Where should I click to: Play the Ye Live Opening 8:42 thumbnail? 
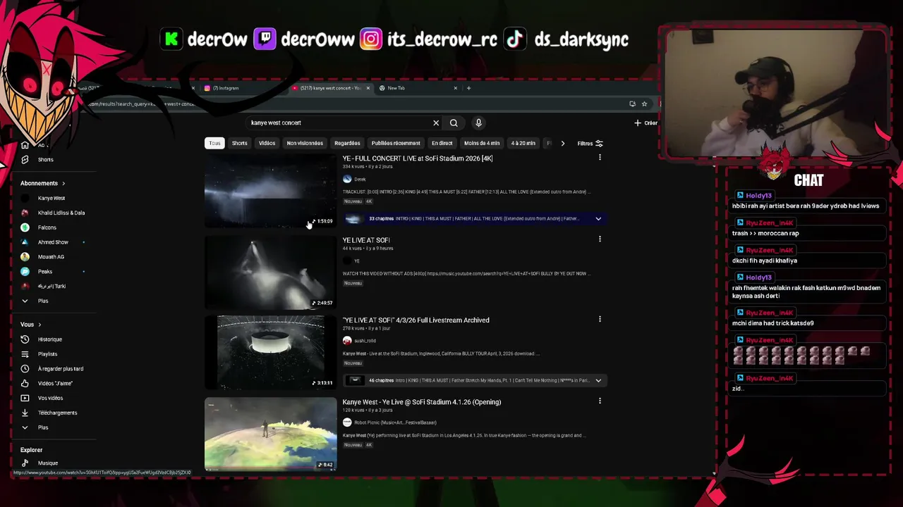[x=270, y=434]
